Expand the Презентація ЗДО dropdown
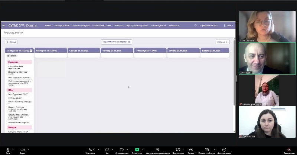Viewport: 297px width, 155px height. click(x=209, y=25)
